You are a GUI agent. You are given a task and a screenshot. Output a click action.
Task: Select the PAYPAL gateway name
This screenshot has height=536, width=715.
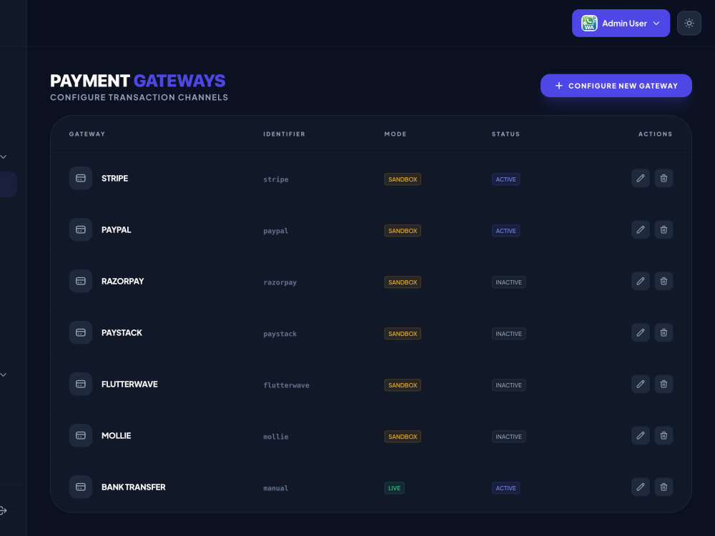pyautogui.click(x=117, y=230)
